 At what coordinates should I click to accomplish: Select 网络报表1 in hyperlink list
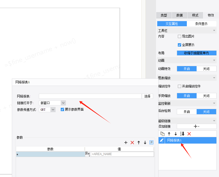pos(191,140)
